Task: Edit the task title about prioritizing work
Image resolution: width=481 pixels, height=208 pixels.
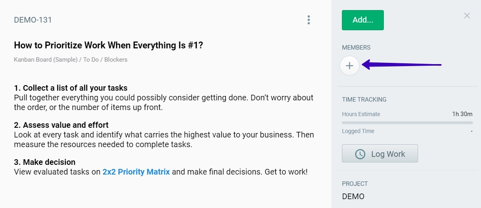Action: pyautogui.click(x=108, y=45)
